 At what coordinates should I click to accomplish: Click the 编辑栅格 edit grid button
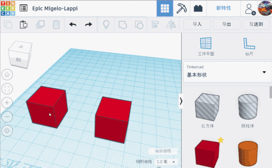163,151
